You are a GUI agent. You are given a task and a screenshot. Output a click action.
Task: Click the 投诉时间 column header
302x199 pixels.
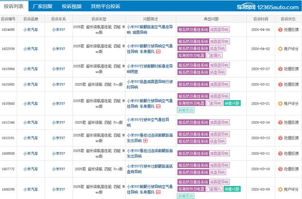pos(261,19)
